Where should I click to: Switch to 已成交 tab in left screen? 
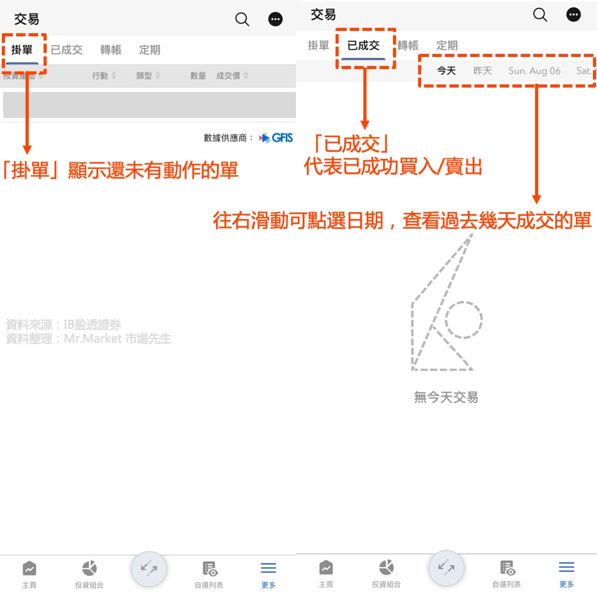tap(66, 50)
